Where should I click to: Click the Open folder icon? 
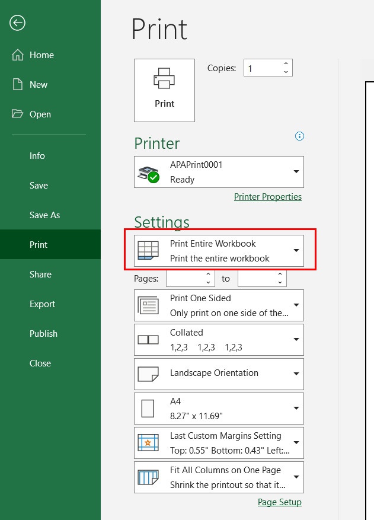(x=17, y=114)
